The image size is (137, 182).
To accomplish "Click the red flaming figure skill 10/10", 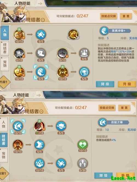I will pyautogui.click(x=18, y=145).
